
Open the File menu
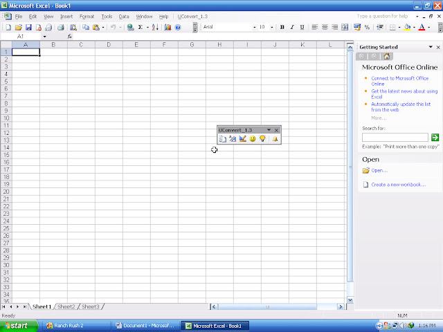(x=19, y=17)
